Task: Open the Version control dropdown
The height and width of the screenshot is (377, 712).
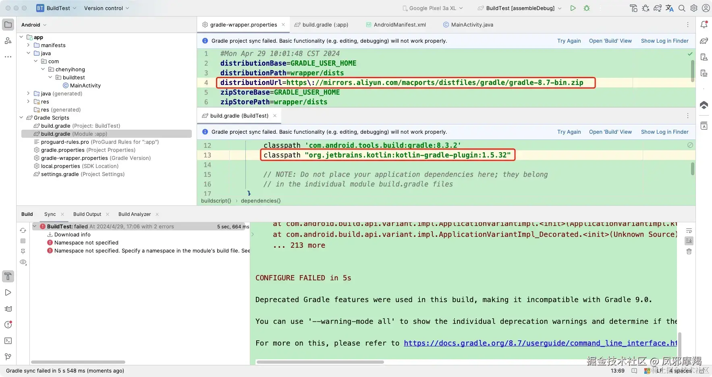Action: click(x=107, y=8)
